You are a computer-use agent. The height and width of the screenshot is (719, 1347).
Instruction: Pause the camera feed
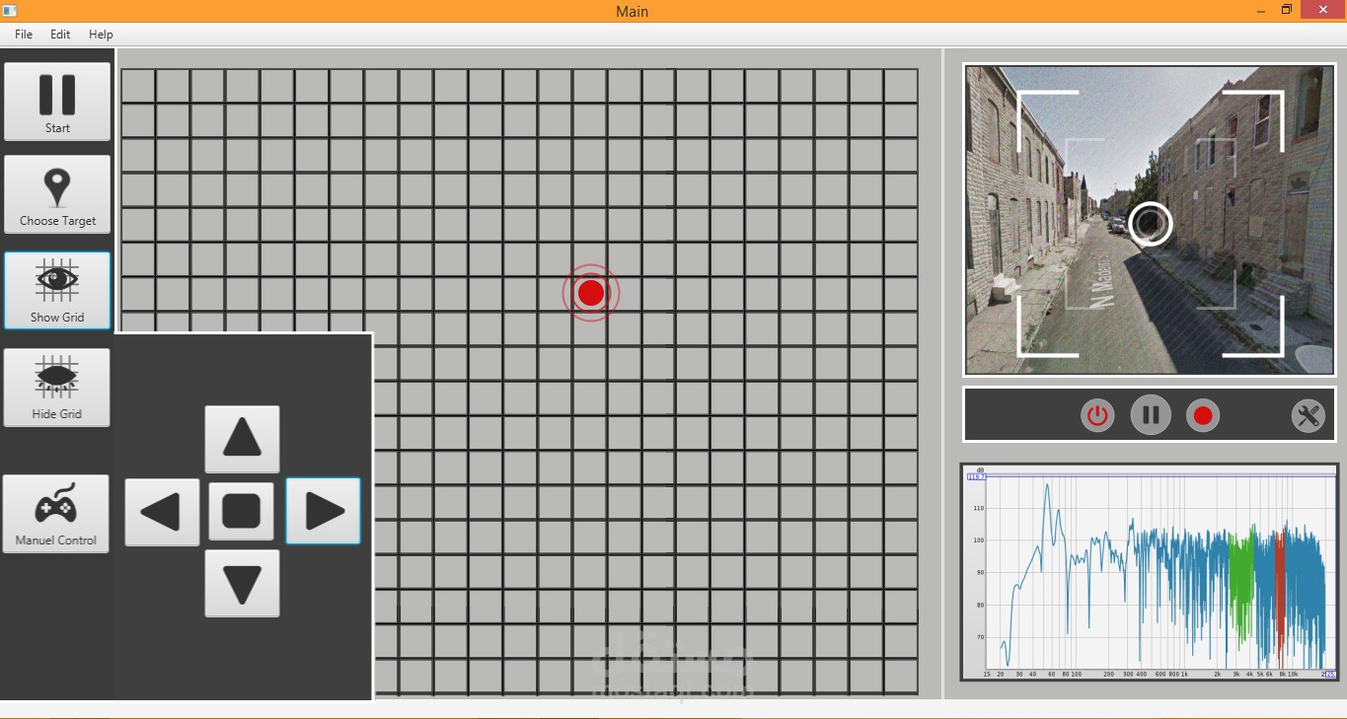click(1151, 414)
